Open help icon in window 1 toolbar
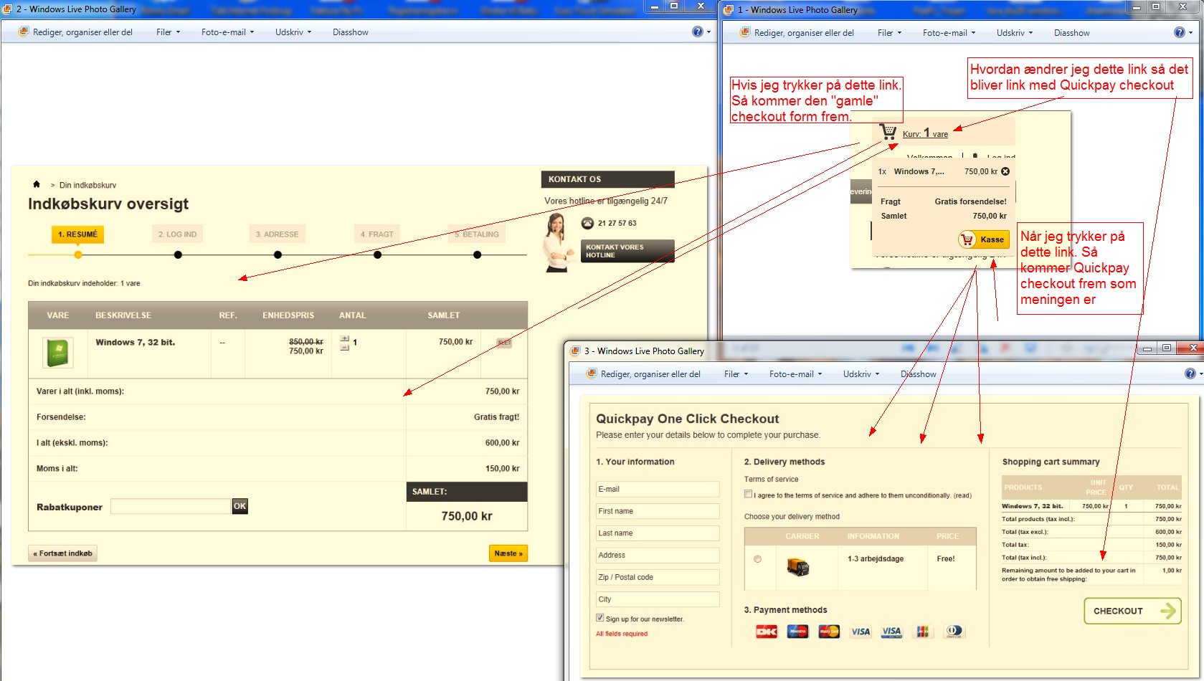 1180,32
